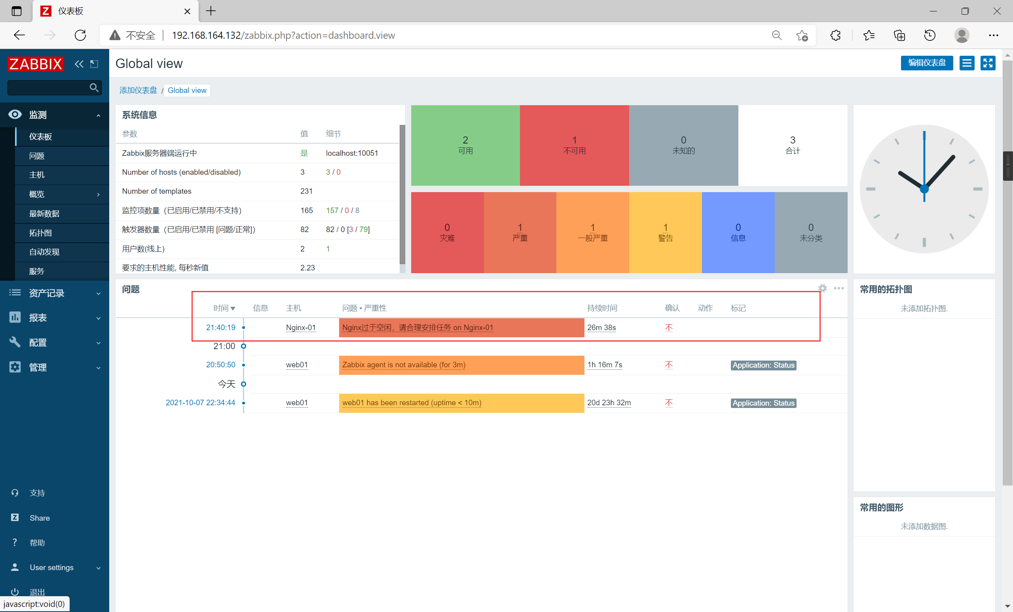
Task: Click the sidebar hide/compact view icon
Action: pyautogui.click(x=94, y=64)
